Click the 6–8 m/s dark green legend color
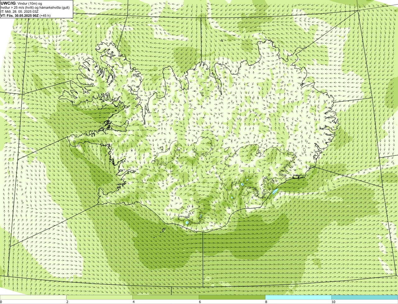398x304 pixels. 232,297
